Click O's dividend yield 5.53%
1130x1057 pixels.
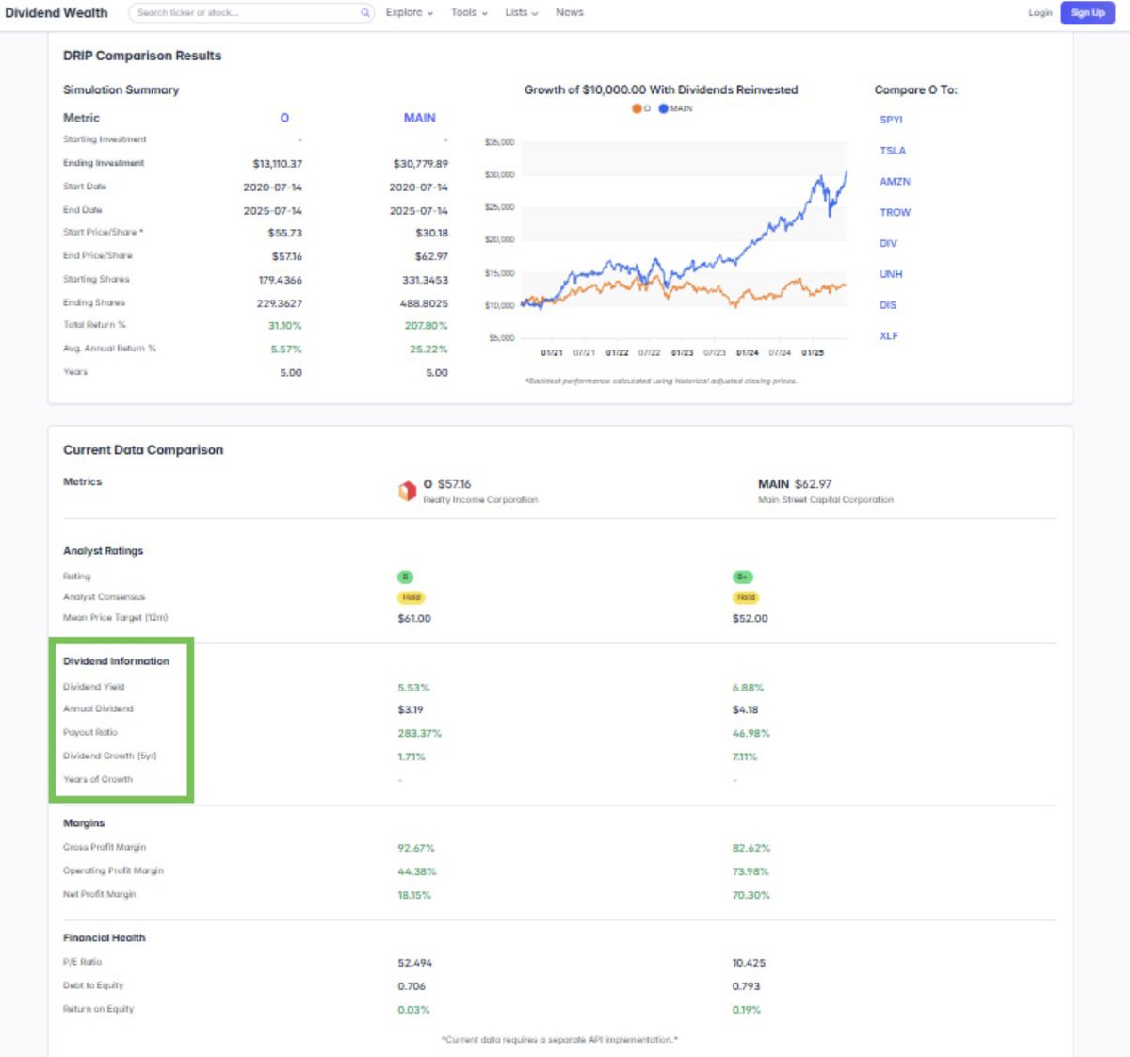(x=413, y=688)
